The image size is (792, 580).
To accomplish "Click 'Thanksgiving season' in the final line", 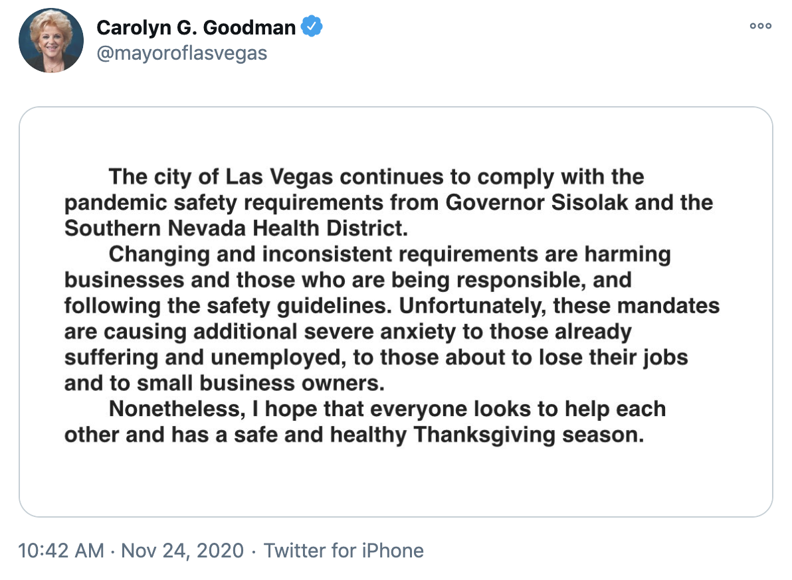I will [528, 435].
